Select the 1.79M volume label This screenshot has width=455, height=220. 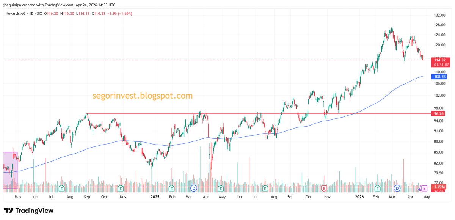point(439,187)
